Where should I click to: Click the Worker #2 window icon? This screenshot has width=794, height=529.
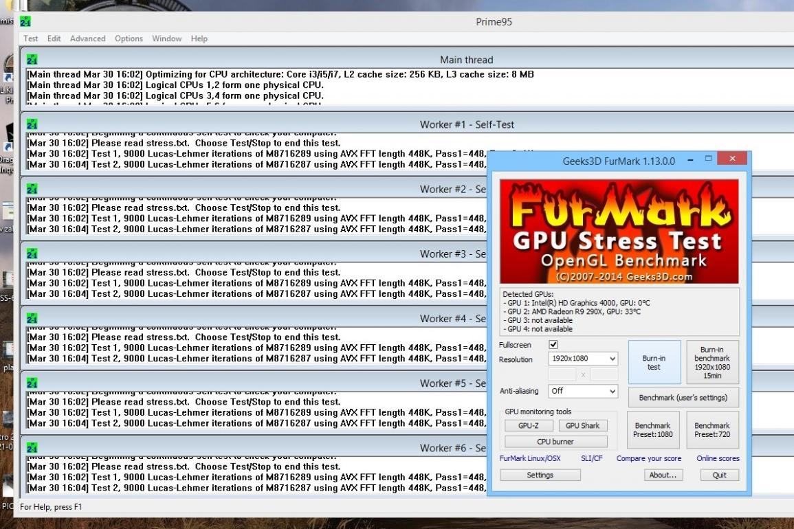point(32,190)
